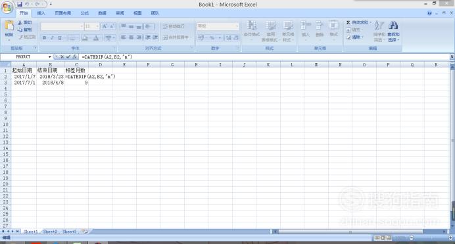455x244 pixels.
Task: Open the Name Box dropdown arrow
Action: [49, 57]
